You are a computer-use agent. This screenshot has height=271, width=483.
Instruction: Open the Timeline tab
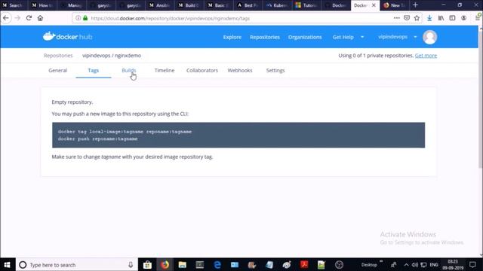(x=165, y=70)
